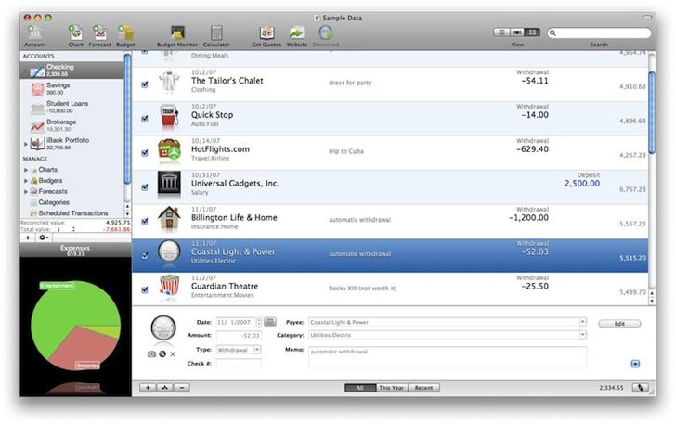Open the Chart toolbar icon

point(75,33)
